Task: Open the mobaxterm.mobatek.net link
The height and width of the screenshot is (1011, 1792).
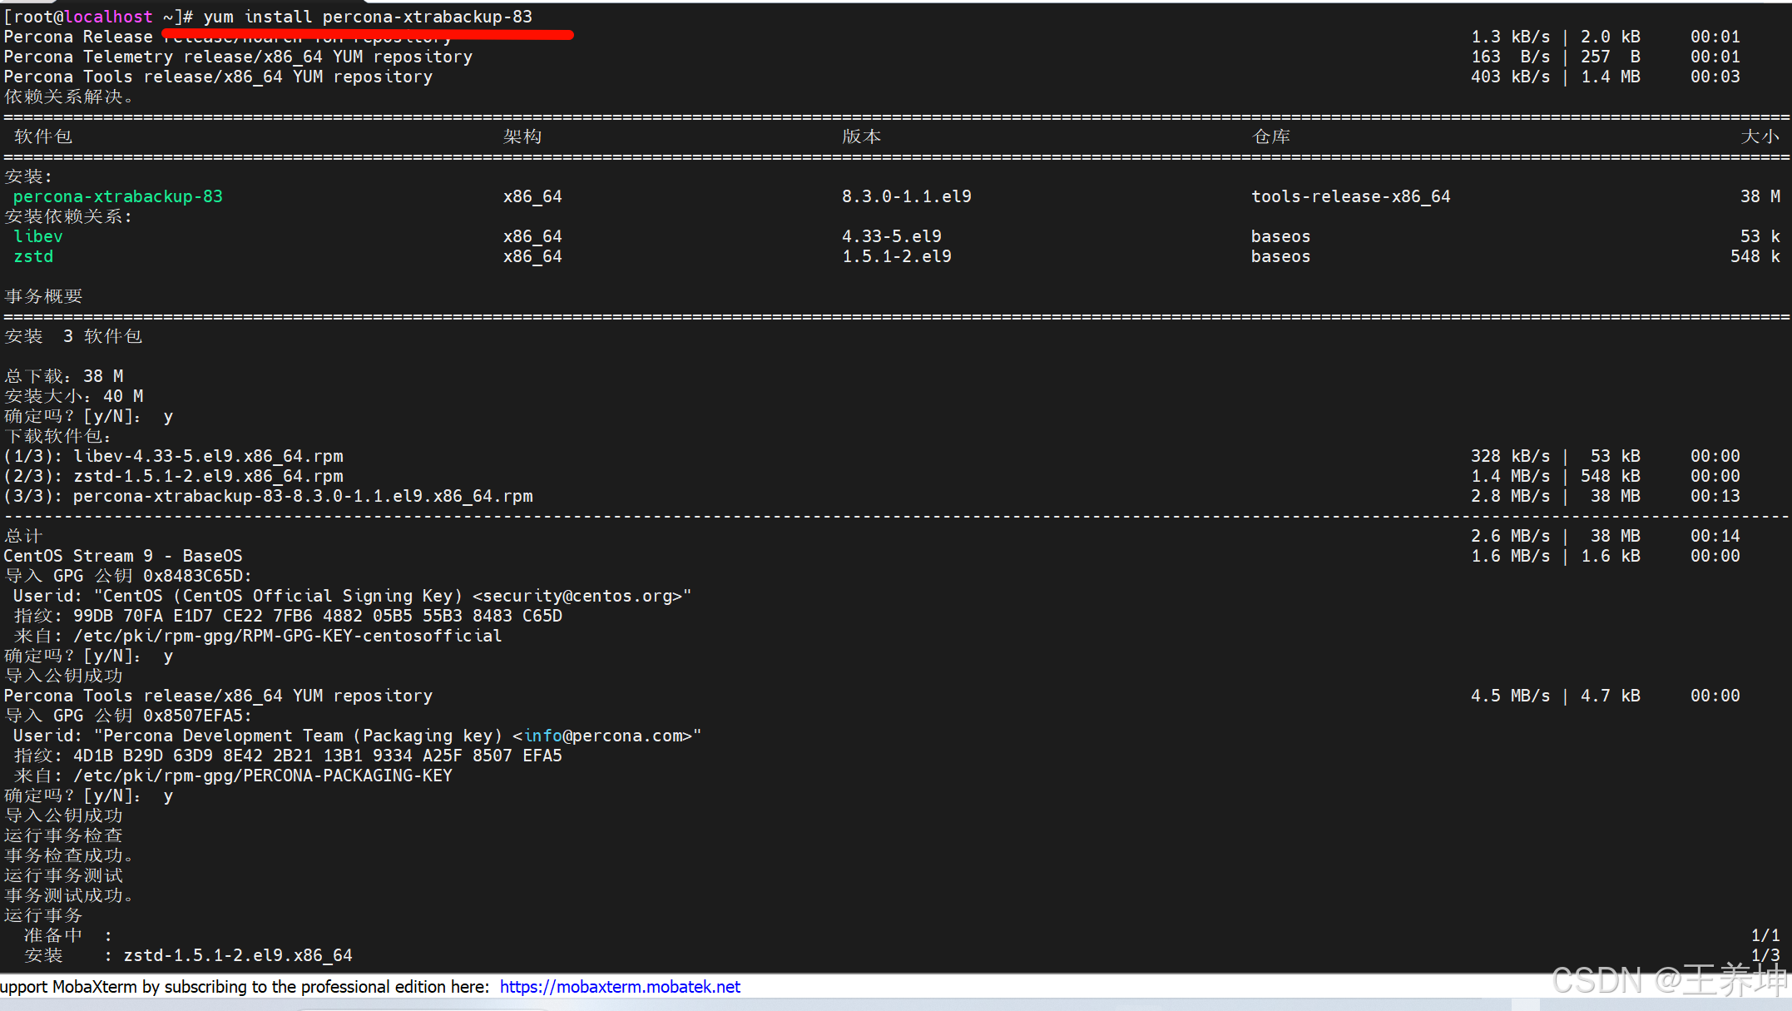Action: (x=619, y=987)
